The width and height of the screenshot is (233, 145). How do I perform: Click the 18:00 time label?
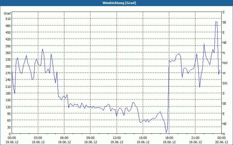pyautogui.click(x=169, y=138)
